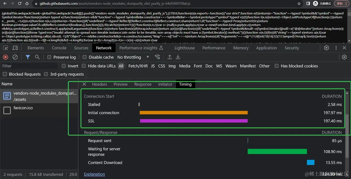Open DevTools settings gear
Viewport: 351px width, 179px height.
[x=326, y=48]
